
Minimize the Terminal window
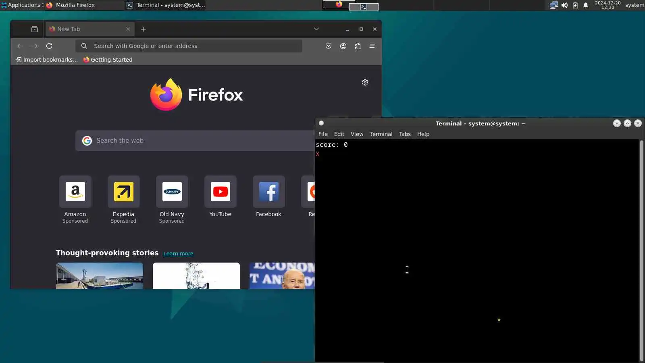(x=617, y=123)
